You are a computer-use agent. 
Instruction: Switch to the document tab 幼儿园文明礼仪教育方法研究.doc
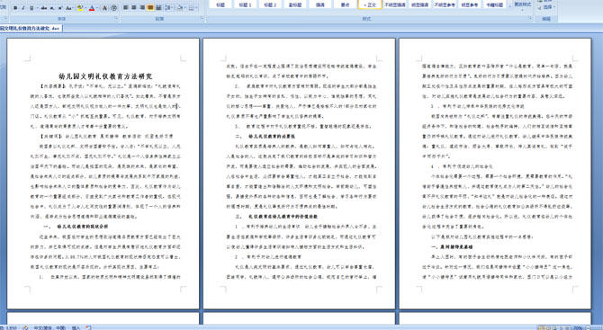[x=31, y=28]
